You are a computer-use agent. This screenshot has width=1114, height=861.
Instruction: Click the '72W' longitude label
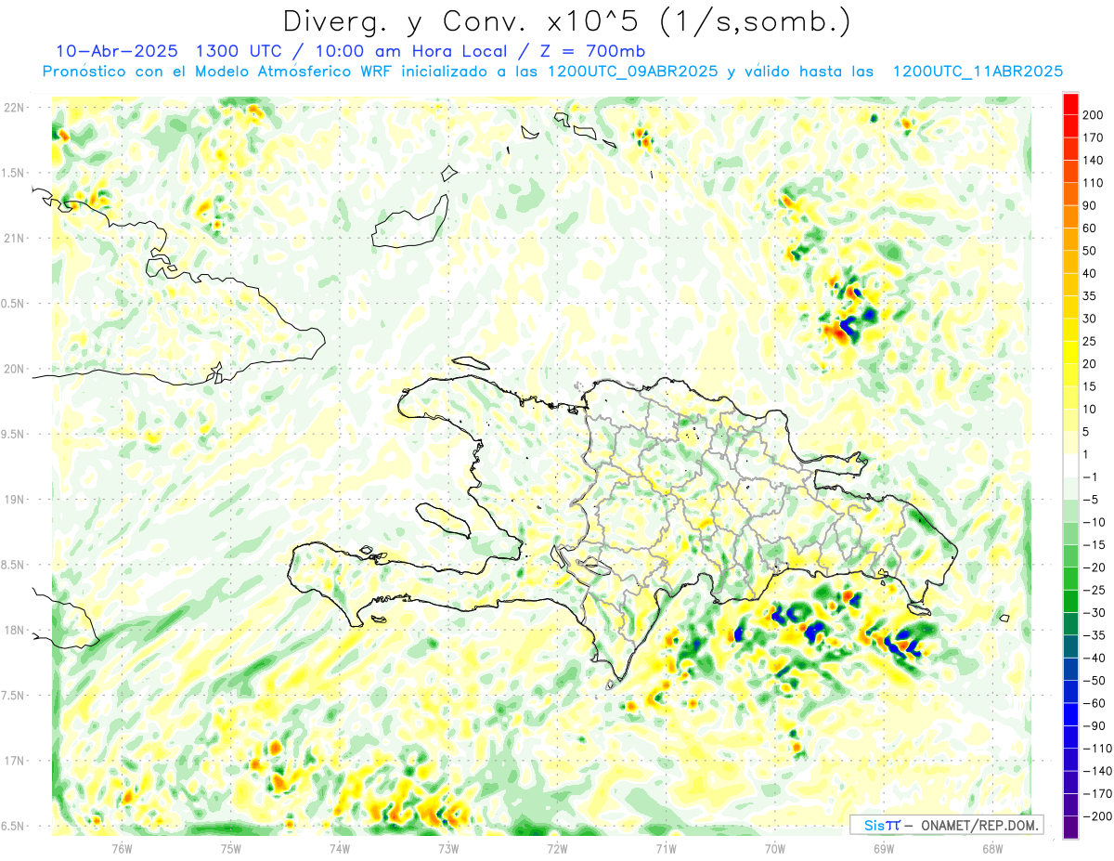[x=556, y=847]
